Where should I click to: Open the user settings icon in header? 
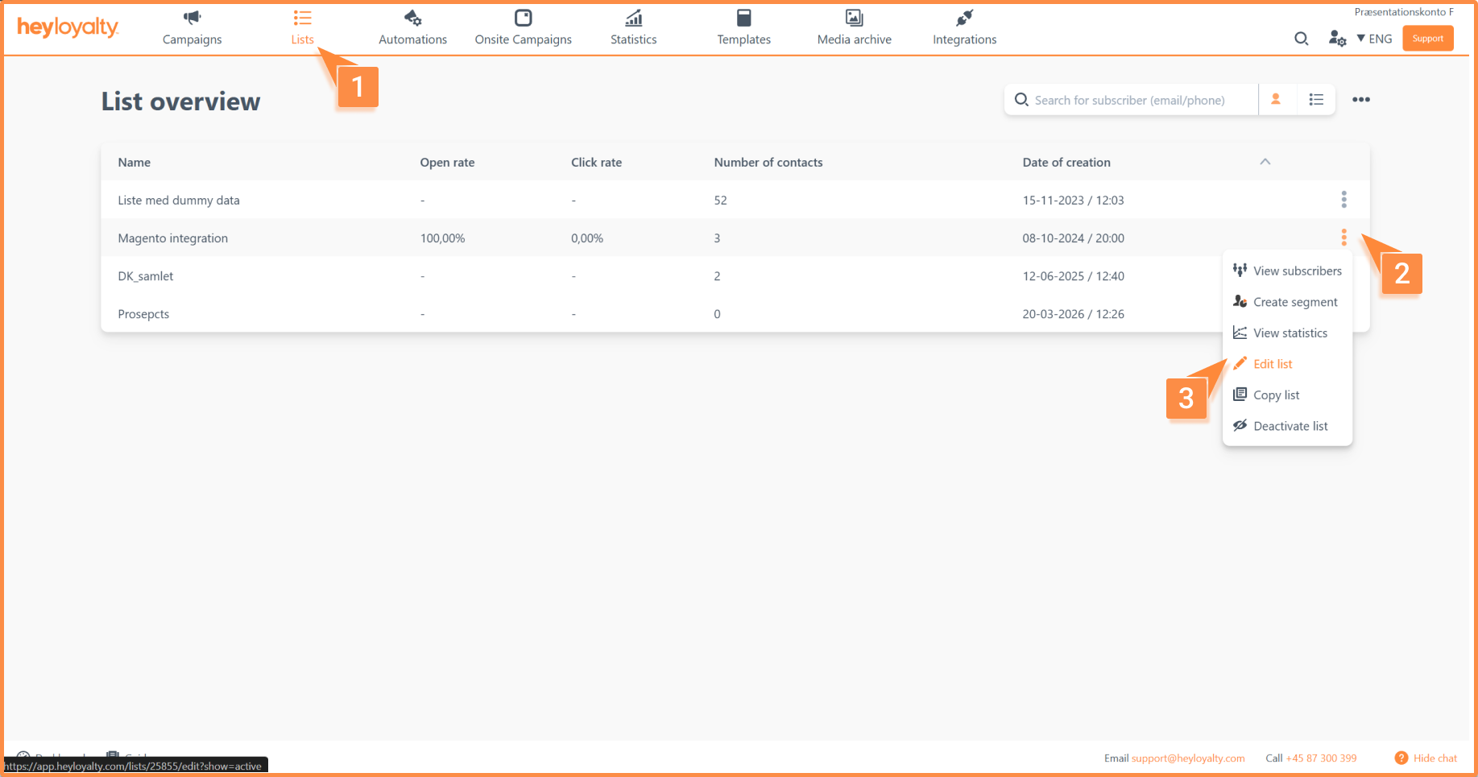click(x=1337, y=39)
